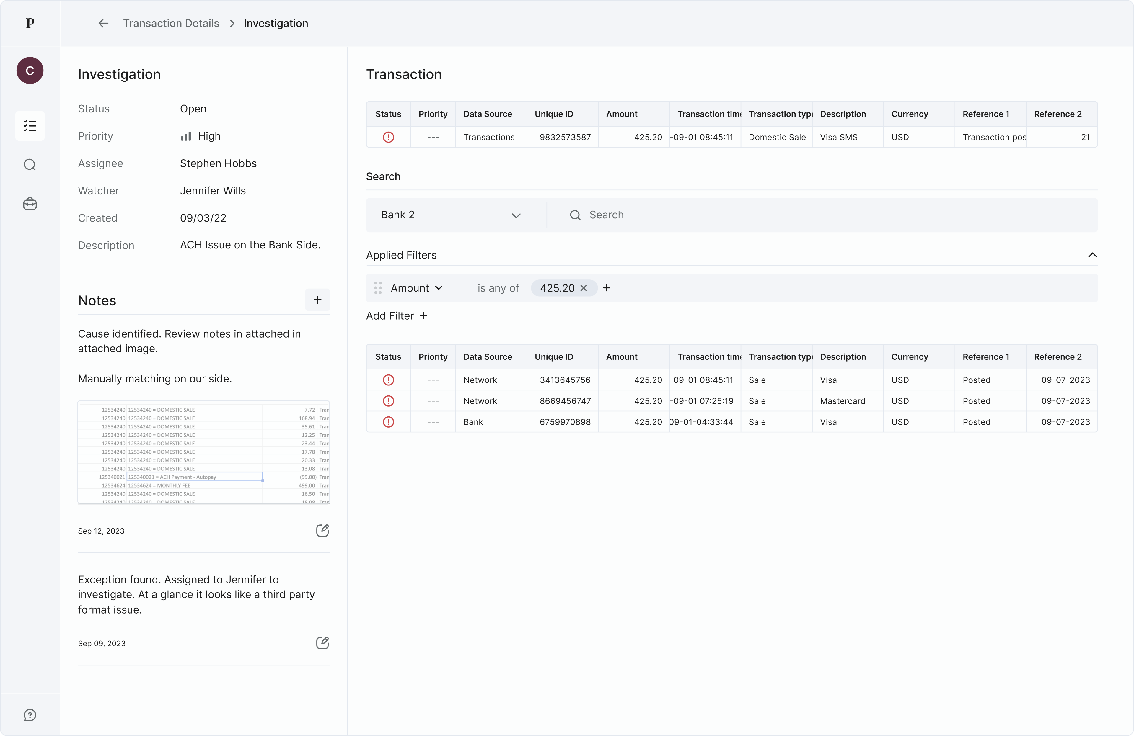Screen dimensions: 1134x736
Task: Edit the Sep 09, 2023 note
Action: [322, 643]
